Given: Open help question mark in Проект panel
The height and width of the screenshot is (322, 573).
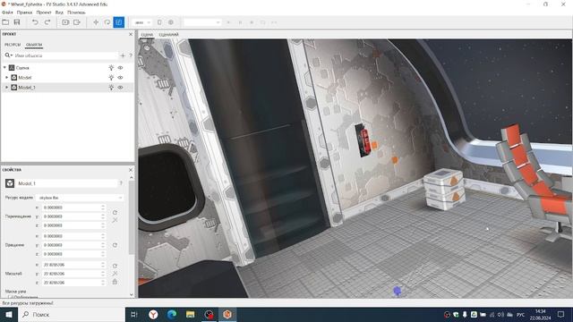Looking at the screenshot, I should tap(131, 55).
